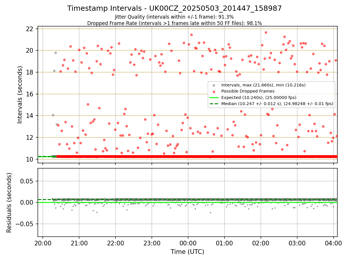Screen dimensions: 349x262
Task: Click the plot title 'Timestamp Intervals - UK00CZ_20250503_201447_158987'
Action: (x=174, y=8)
